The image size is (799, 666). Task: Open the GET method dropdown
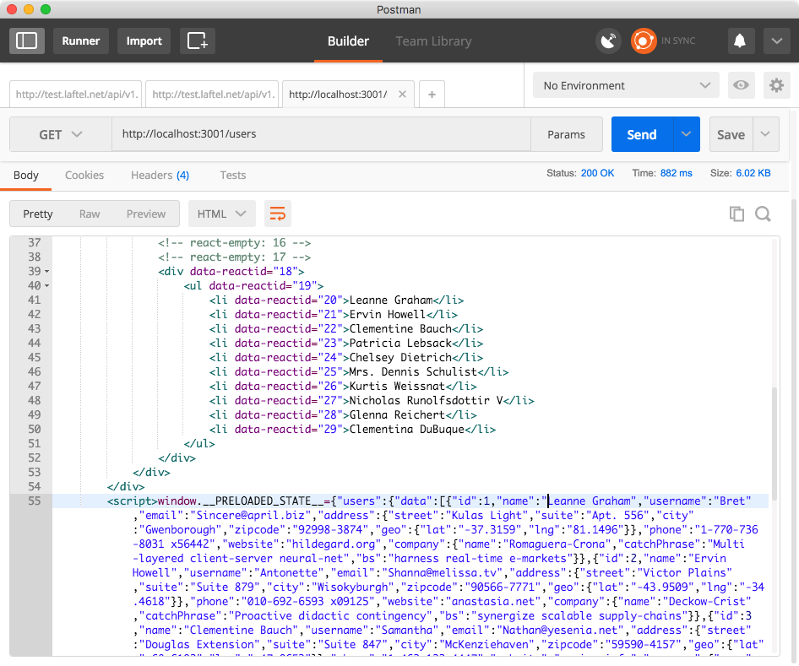(61, 134)
